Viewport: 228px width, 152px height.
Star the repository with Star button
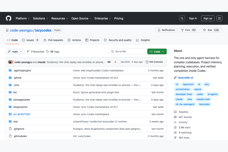(x=212, y=30)
